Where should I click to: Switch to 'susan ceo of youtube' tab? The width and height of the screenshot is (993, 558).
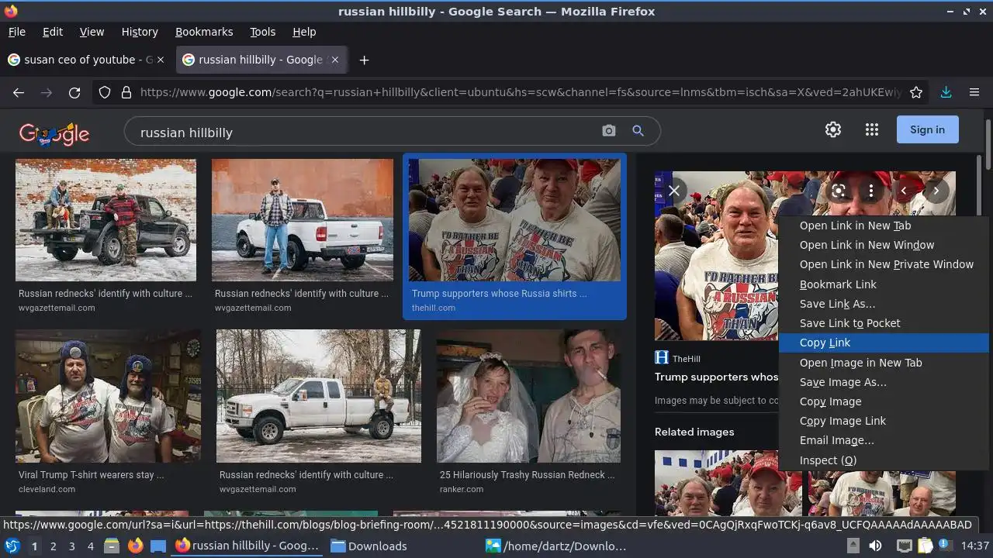[x=87, y=60]
